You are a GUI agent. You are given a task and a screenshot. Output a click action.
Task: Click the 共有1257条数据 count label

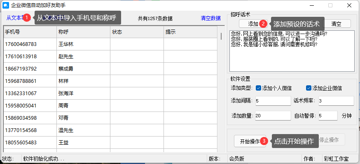(x=155, y=18)
